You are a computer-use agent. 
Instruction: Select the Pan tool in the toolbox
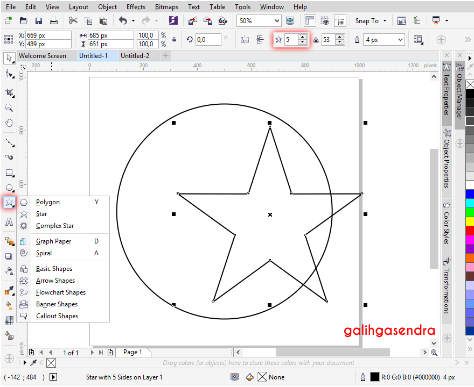pyautogui.click(x=9, y=123)
